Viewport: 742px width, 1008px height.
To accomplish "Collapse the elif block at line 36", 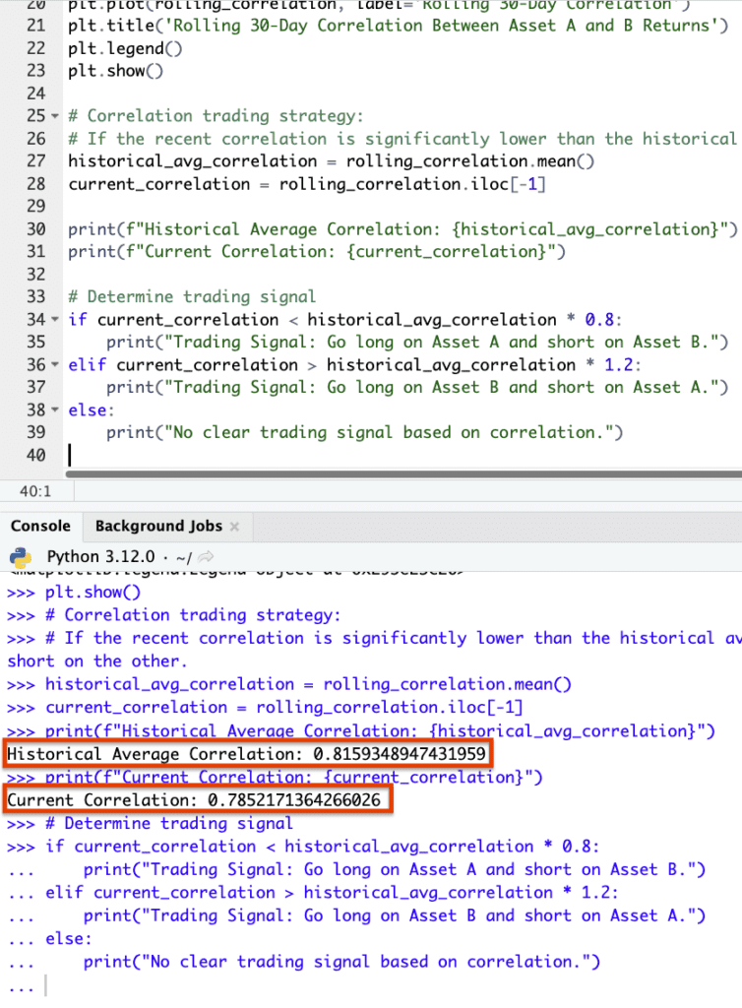I will (x=55, y=365).
